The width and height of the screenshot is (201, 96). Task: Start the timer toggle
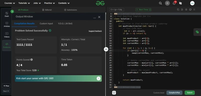click(143, 10)
